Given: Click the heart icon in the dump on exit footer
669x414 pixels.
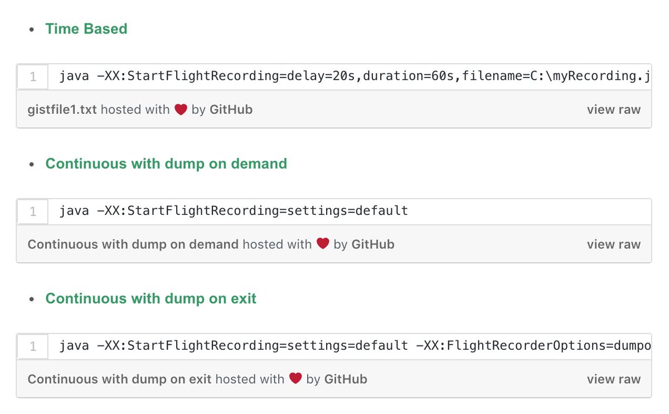Looking at the screenshot, I should pyautogui.click(x=295, y=379).
